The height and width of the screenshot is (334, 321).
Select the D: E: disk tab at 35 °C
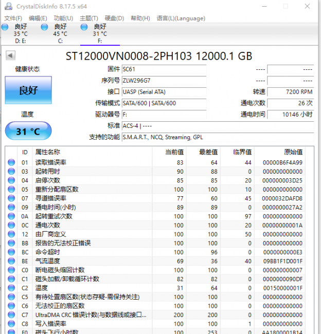tap(21, 33)
